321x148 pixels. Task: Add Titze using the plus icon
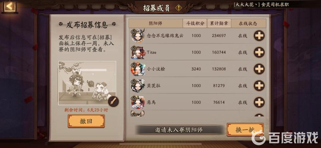tap(259, 52)
